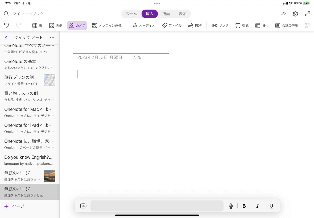Insert an オンライン画像 online picture
Image resolution: width=314 pixels, height=218 pixels.
point(107,26)
